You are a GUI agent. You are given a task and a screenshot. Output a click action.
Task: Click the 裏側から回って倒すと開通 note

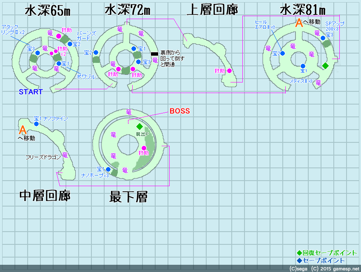tap(172, 59)
